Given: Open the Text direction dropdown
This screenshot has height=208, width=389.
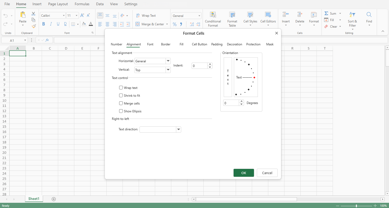Looking at the screenshot, I should coord(179,129).
